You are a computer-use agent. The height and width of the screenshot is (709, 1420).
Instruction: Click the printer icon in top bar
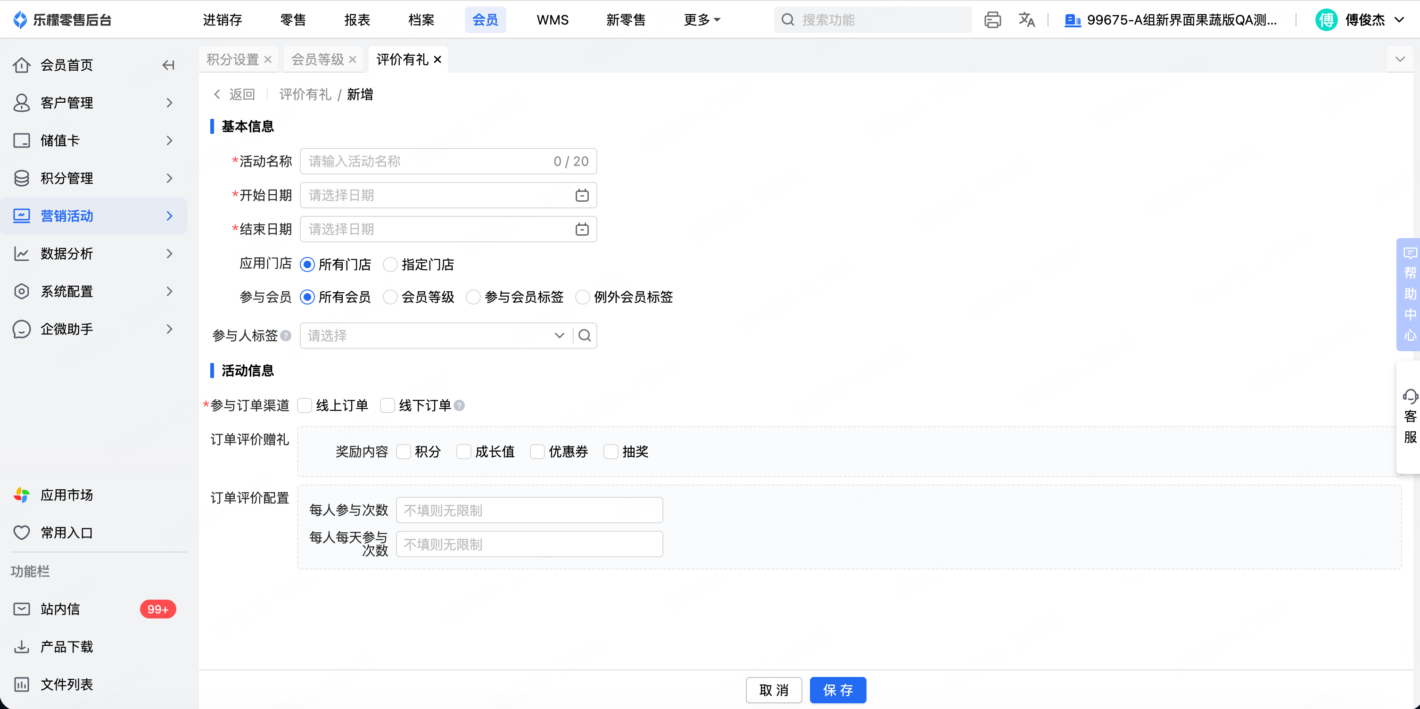coord(992,20)
